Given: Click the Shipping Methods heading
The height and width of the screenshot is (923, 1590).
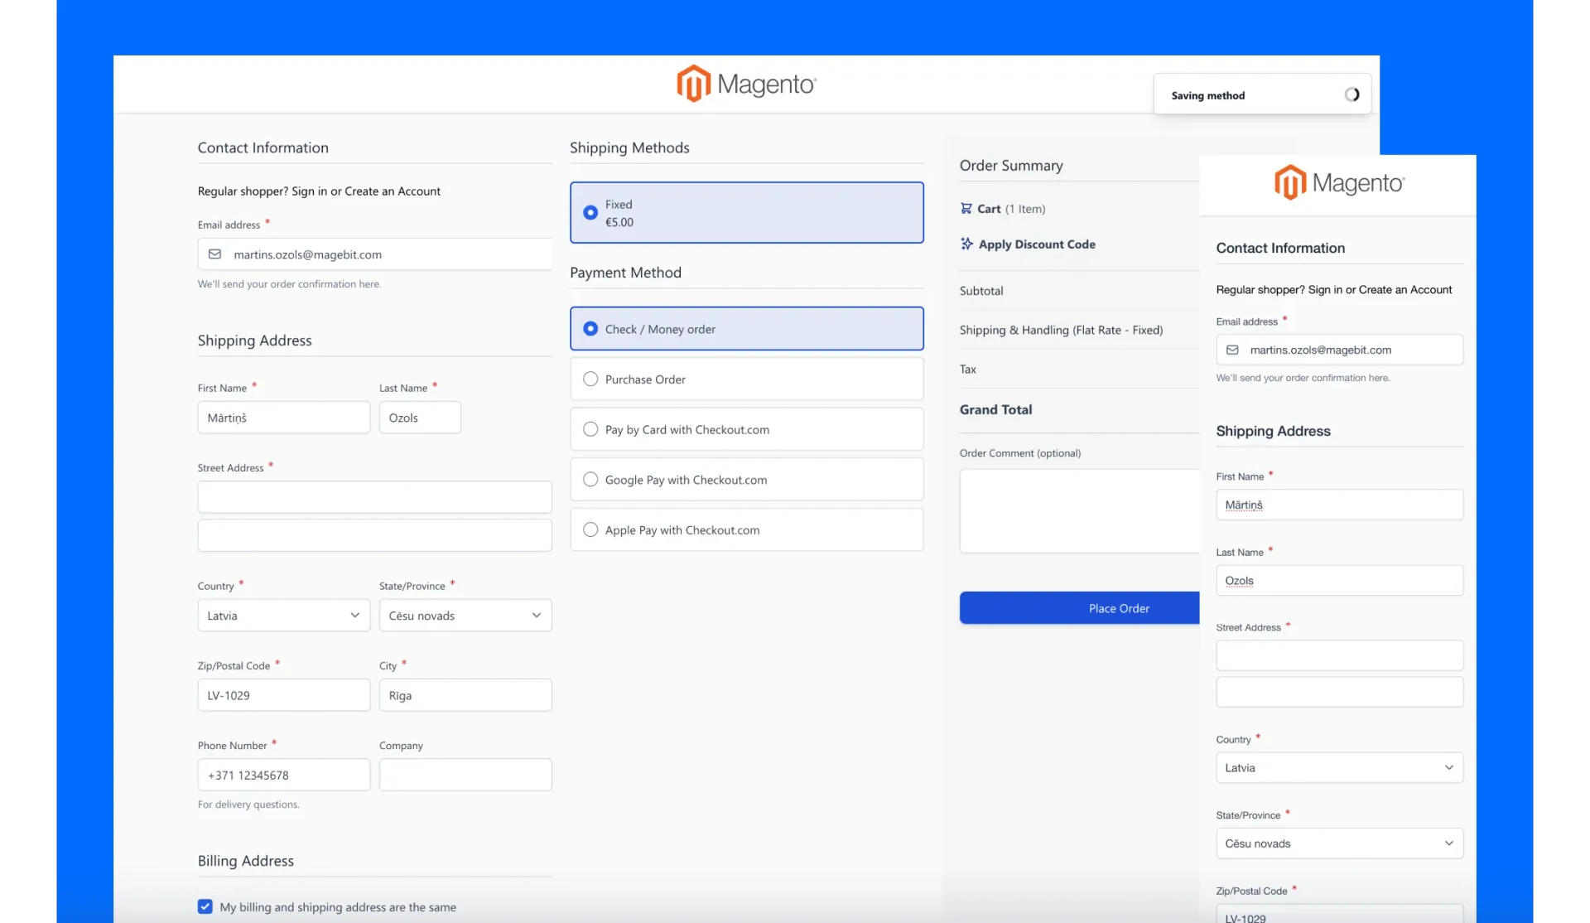Looking at the screenshot, I should (629, 147).
